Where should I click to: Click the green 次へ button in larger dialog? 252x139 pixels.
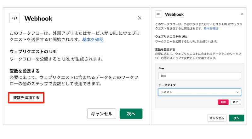tap(131, 114)
